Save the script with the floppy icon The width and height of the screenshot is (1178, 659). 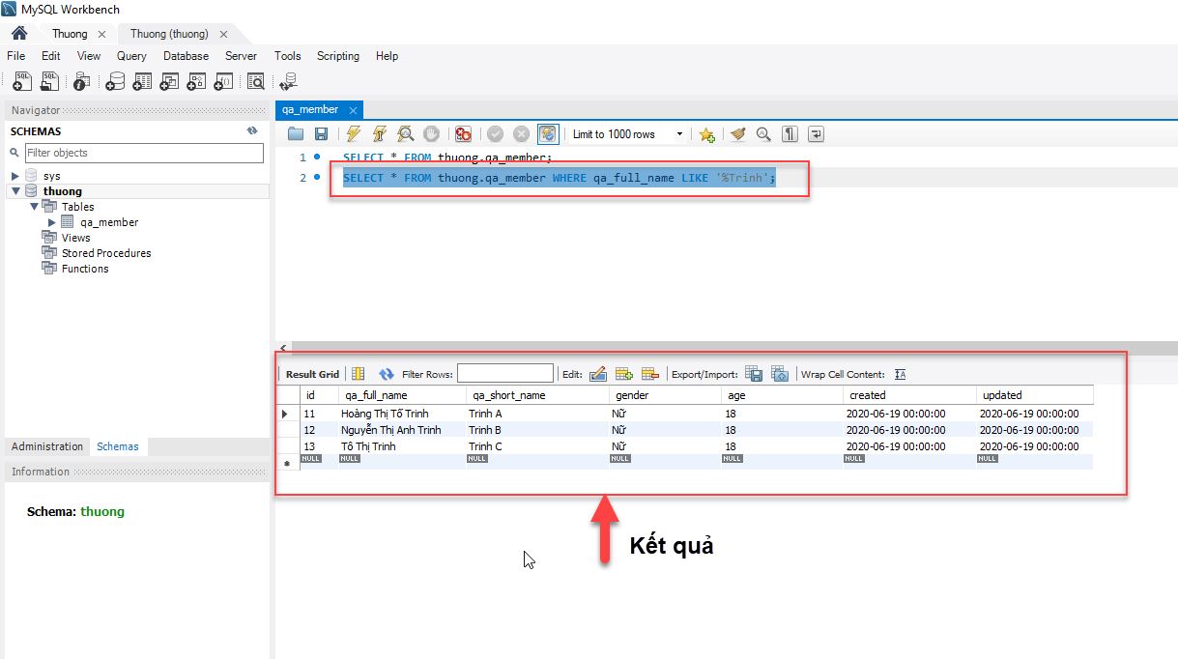[321, 134]
